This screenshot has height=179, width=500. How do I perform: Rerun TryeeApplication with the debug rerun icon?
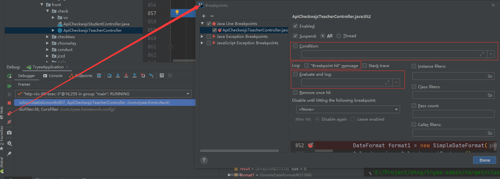point(9,76)
